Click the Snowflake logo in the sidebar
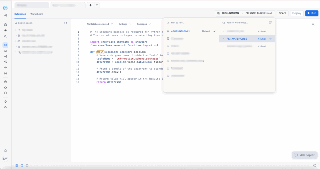 point(5,7)
